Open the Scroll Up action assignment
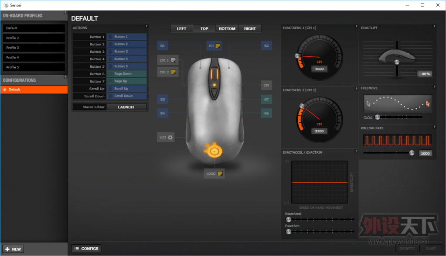446x256 pixels. 126,89
